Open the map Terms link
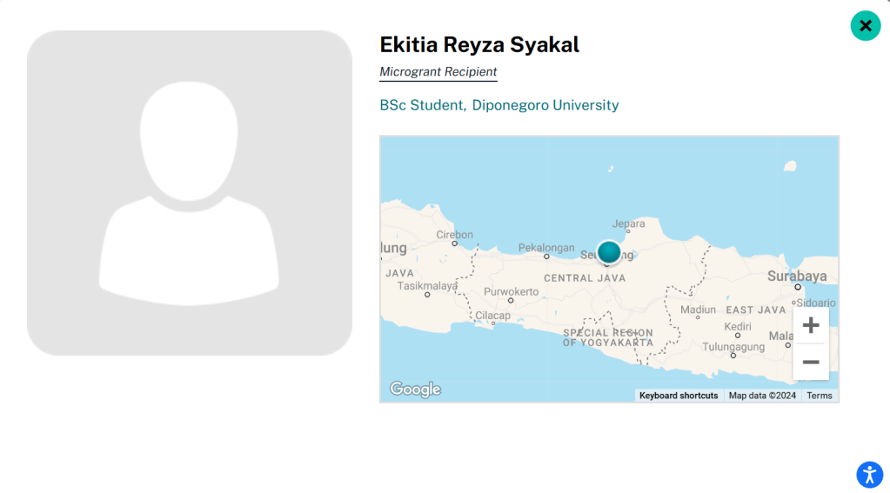890x493 pixels. (820, 396)
